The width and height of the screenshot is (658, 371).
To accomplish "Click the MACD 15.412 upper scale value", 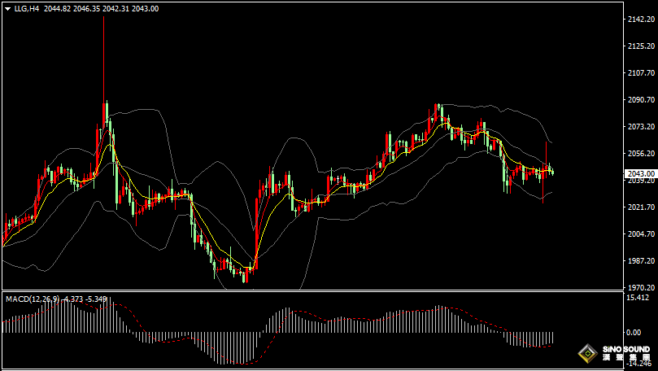I will 638,299.
